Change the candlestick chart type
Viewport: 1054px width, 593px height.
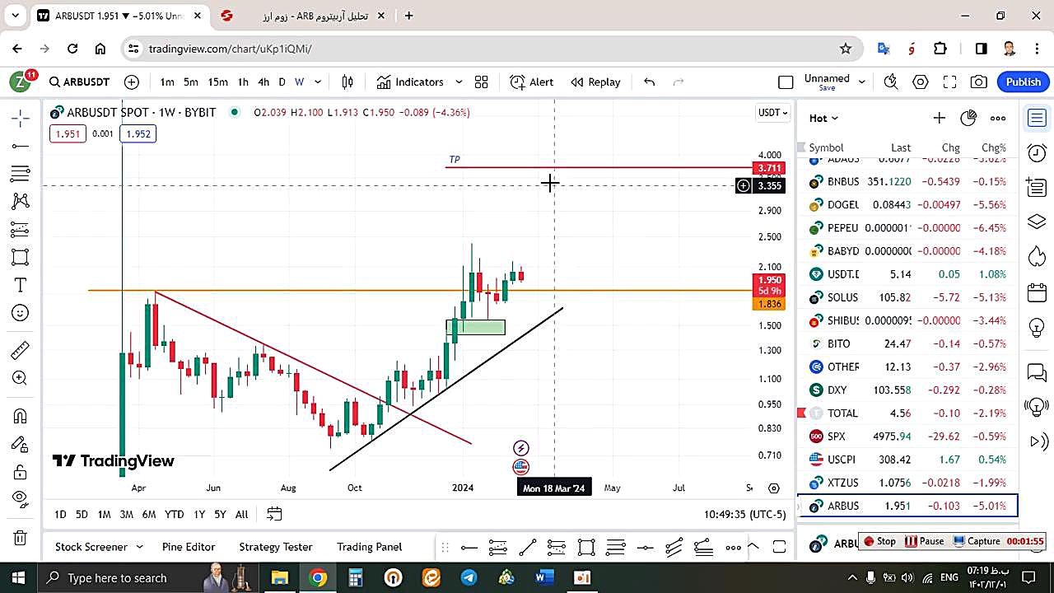[347, 82]
